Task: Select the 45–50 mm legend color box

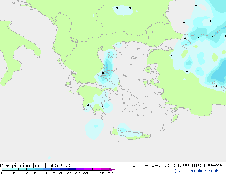Action: [x=105, y=169]
